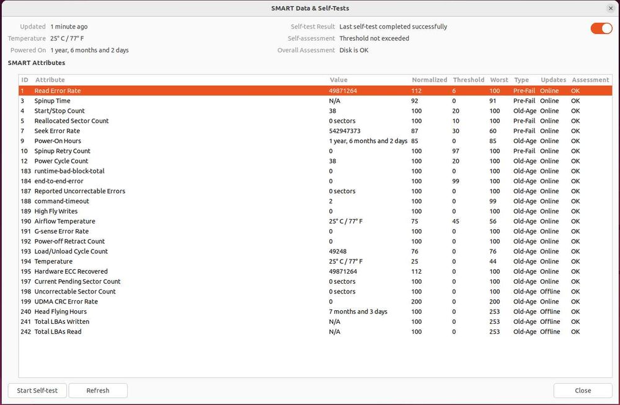Click the Threshold column header
The height and width of the screenshot is (405, 620).
pos(469,80)
